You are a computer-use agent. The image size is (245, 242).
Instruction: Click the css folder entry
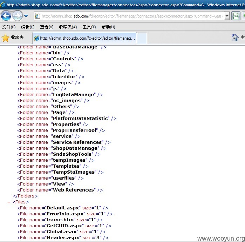coord(44,65)
